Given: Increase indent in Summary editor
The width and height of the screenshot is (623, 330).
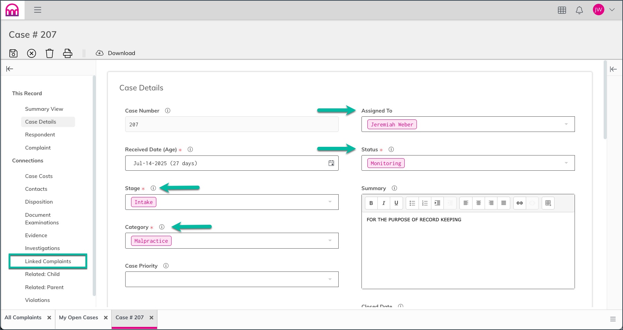Looking at the screenshot, I should [x=438, y=203].
